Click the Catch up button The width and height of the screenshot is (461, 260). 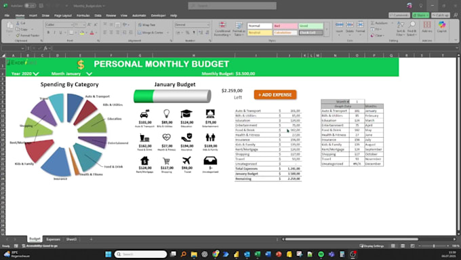pos(441,16)
